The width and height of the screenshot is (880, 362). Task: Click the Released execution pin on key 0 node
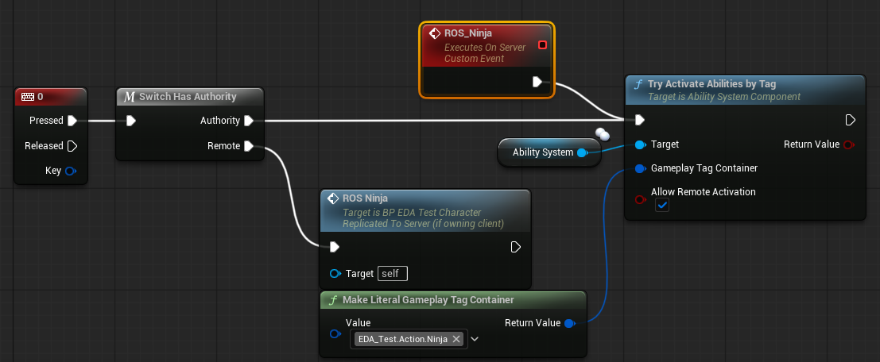coord(72,146)
